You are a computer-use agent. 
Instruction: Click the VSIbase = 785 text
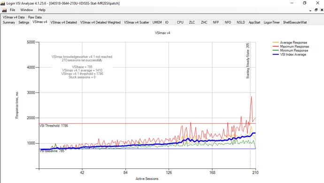point(82,67)
